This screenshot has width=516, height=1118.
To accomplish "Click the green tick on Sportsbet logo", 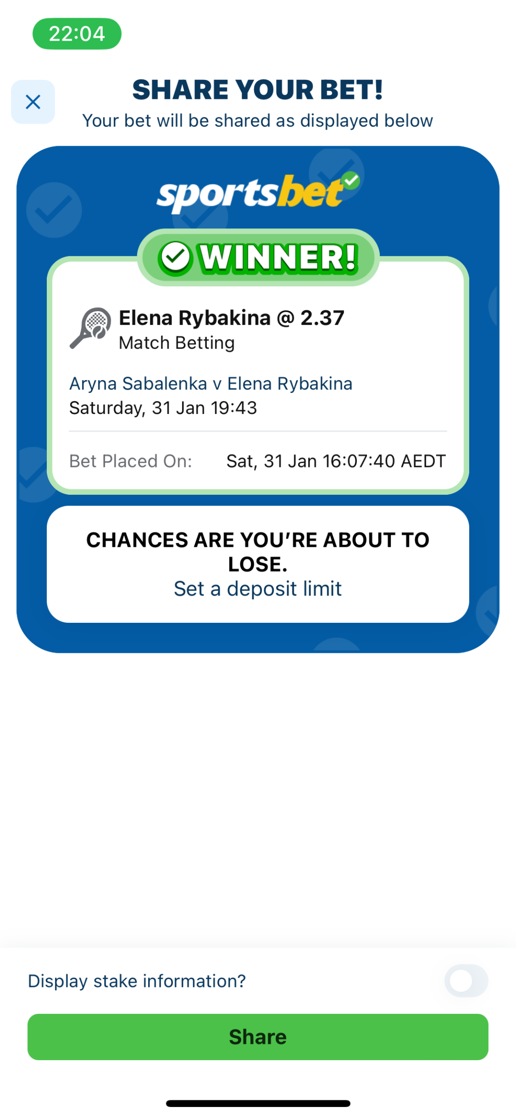I will 351,180.
